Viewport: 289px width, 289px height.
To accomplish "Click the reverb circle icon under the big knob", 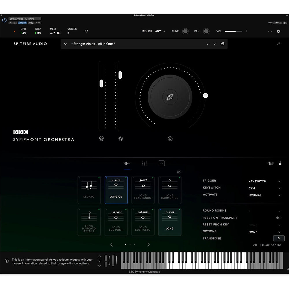I will (170, 139).
